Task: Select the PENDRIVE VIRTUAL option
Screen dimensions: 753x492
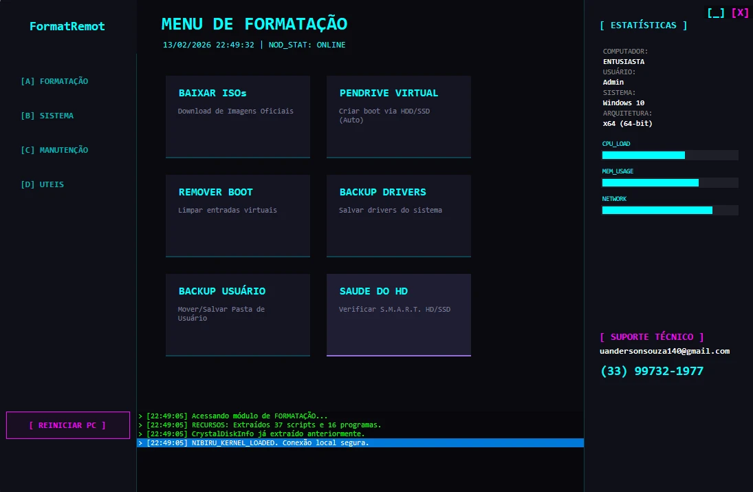Action: click(x=398, y=116)
